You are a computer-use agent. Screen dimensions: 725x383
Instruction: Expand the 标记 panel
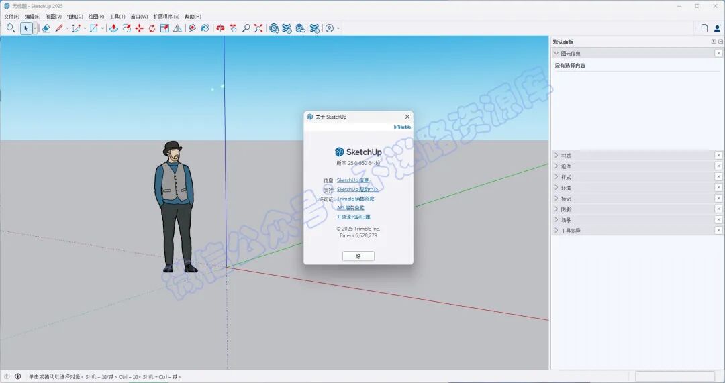(557, 198)
